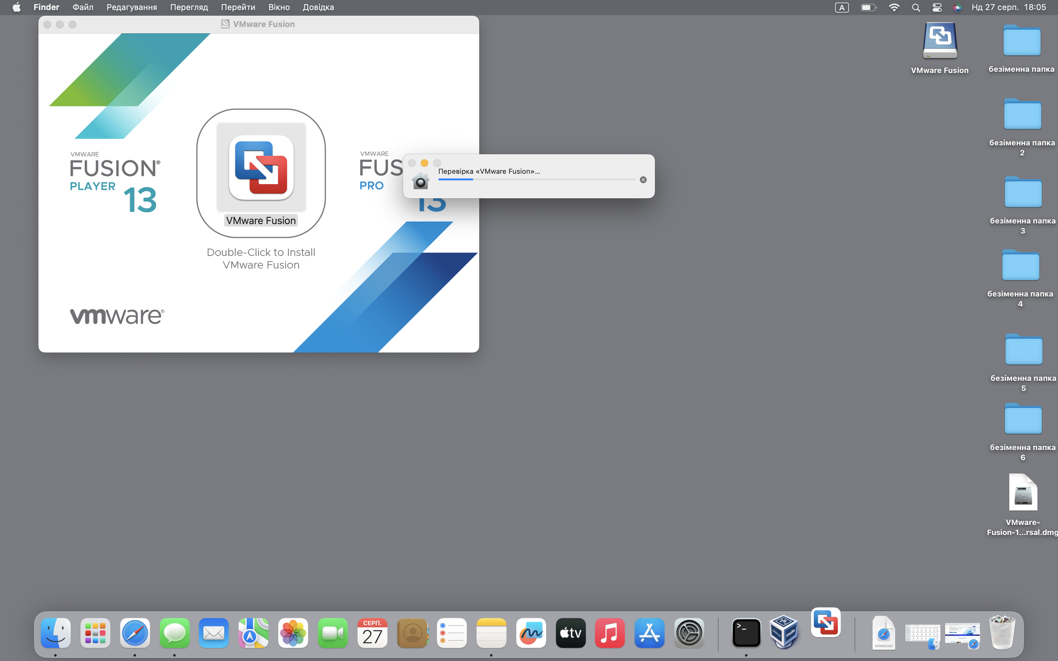
Task: Click the battery status icon
Action: 868,7
